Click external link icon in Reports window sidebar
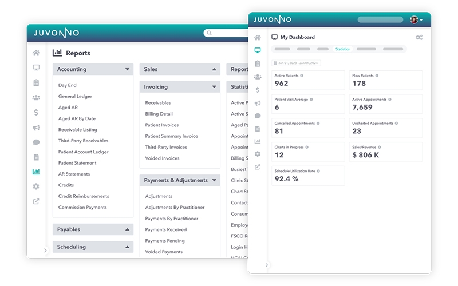 [x=36, y=201]
